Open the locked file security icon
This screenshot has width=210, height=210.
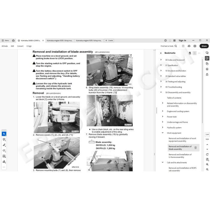click(207, 74)
